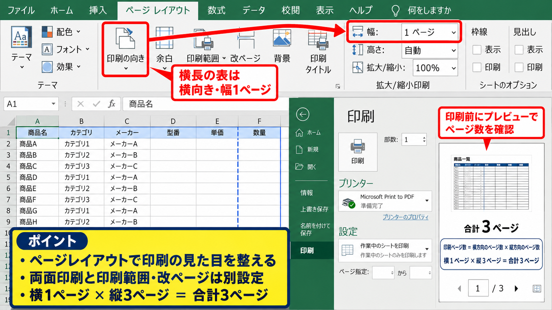Select 名前を付けて保存 in backstage menu
Screen dimensions: 552x310
point(315,229)
